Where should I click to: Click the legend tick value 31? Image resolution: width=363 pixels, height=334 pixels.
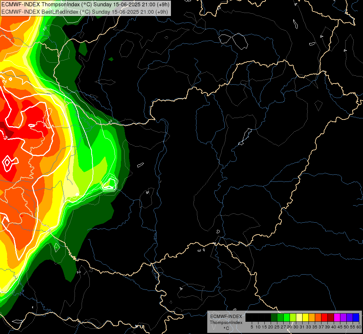(302, 327)
